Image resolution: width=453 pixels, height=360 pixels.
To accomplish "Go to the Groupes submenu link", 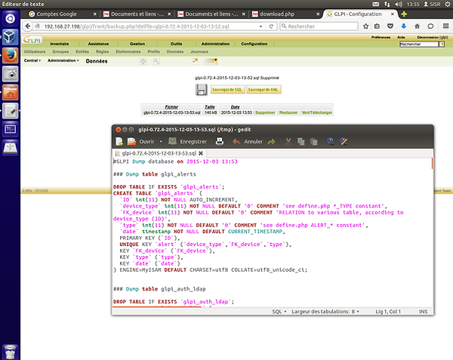I will (60, 51).
